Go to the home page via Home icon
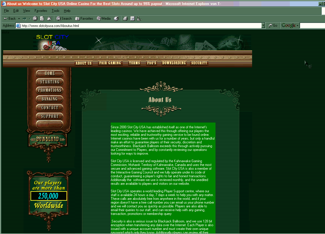Image resolution: width=325 pixels, height=234 pixels. [49, 19]
